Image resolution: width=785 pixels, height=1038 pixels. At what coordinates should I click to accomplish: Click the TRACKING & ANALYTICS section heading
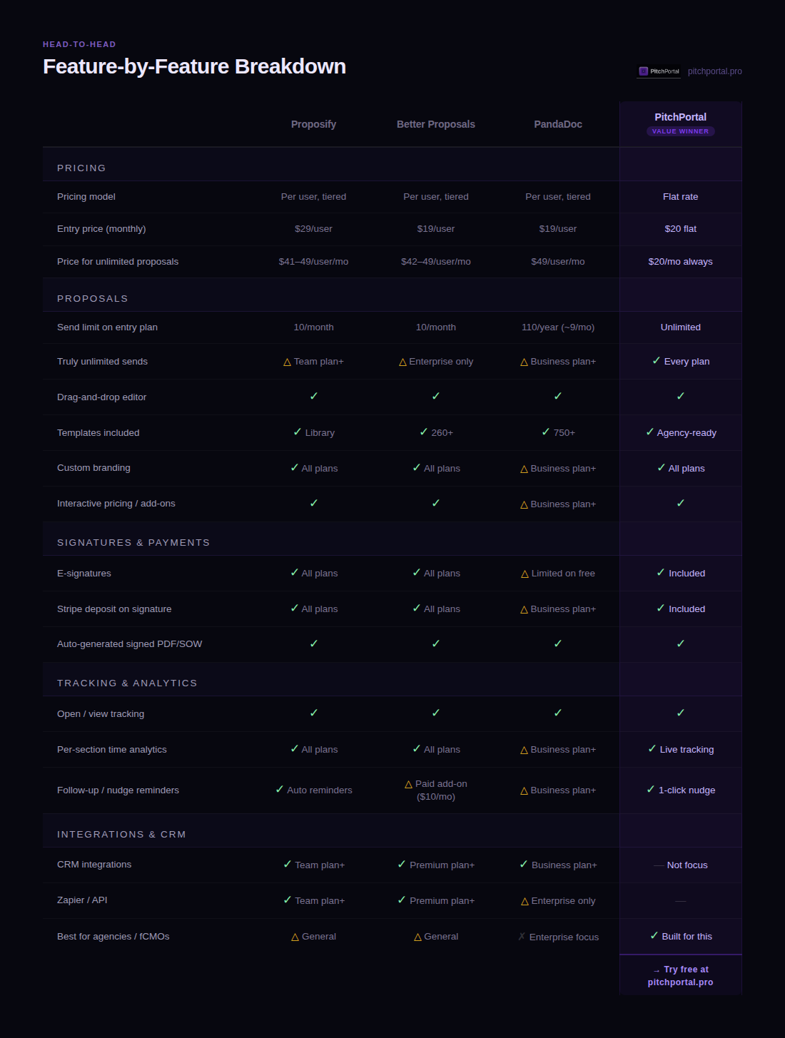[127, 683]
